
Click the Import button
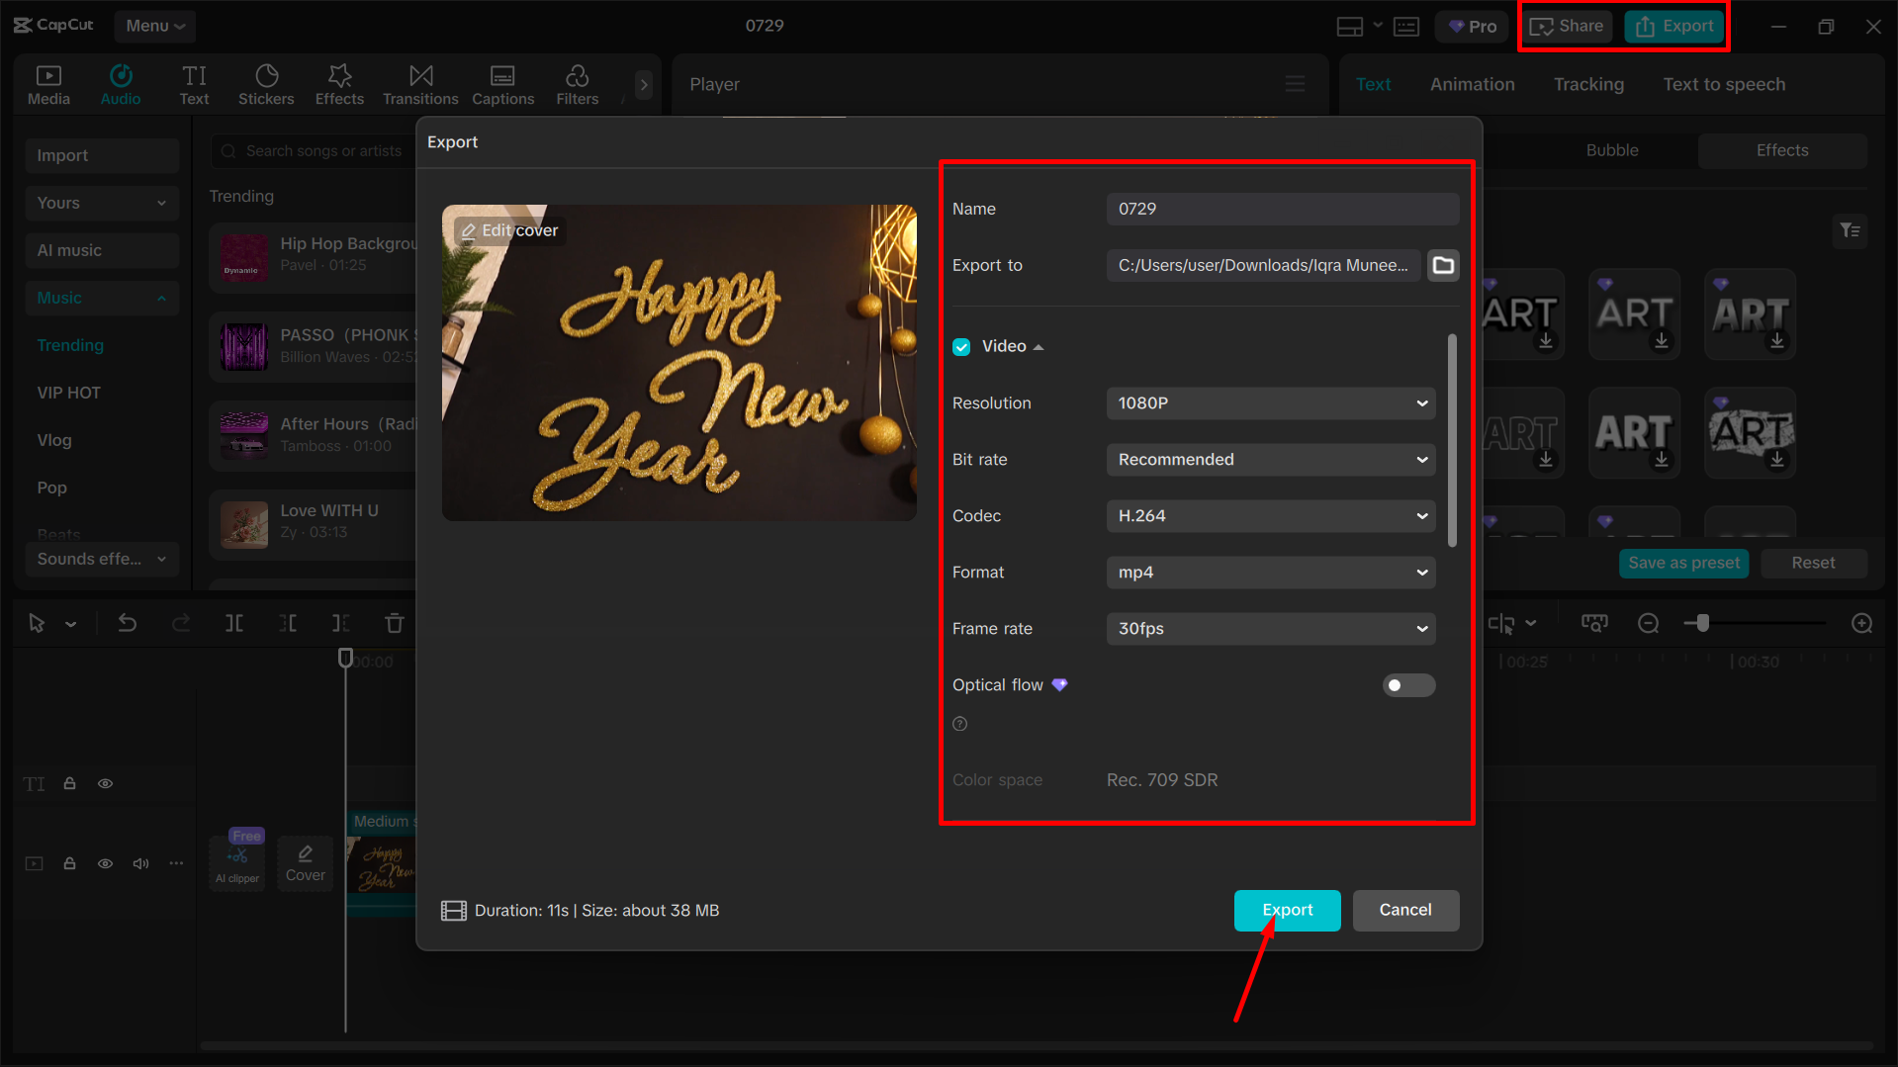coord(102,155)
